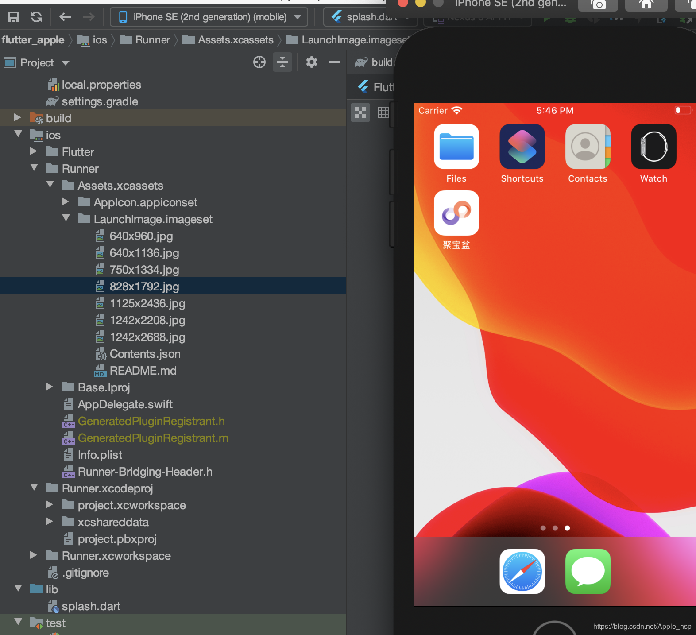Select GeneratedPluginRegistrant.h file
The image size is (696, 635).
(151, 421)
